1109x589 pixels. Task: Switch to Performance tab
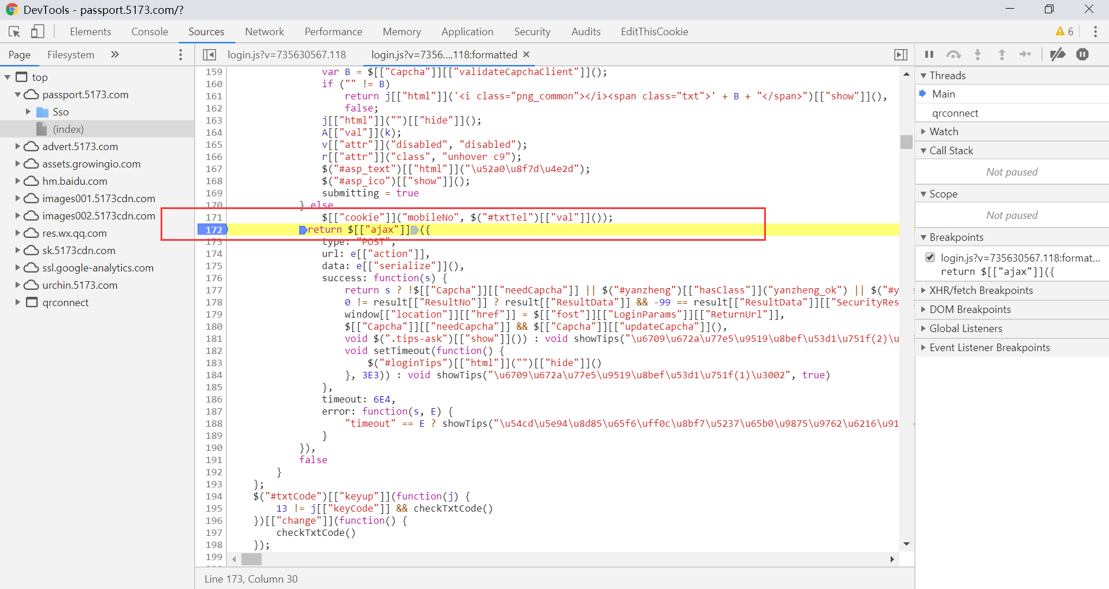pos(333,32)
